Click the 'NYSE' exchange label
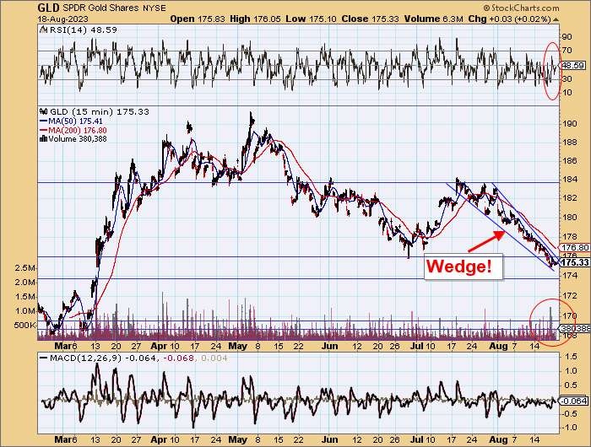 (x=155, y=8)
